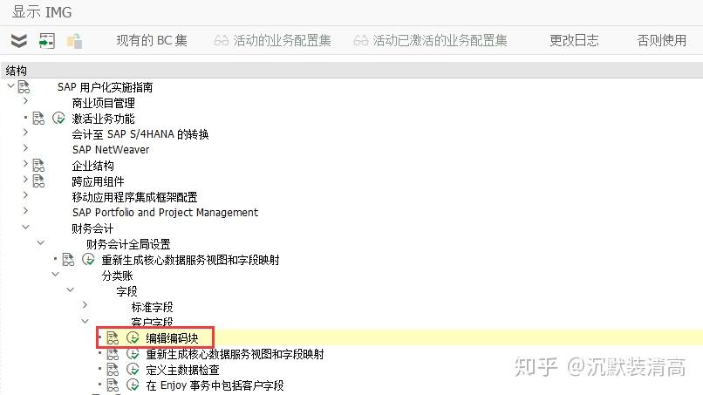The image size is (703, 395).
Task: Open documentation icon next to 企业结构
Action: point(38,166)
